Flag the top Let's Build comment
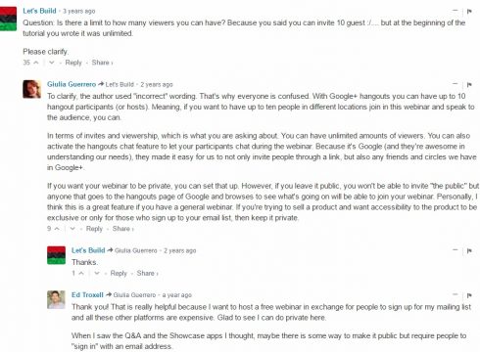This screenshot has width=480, height=352. 469,12
